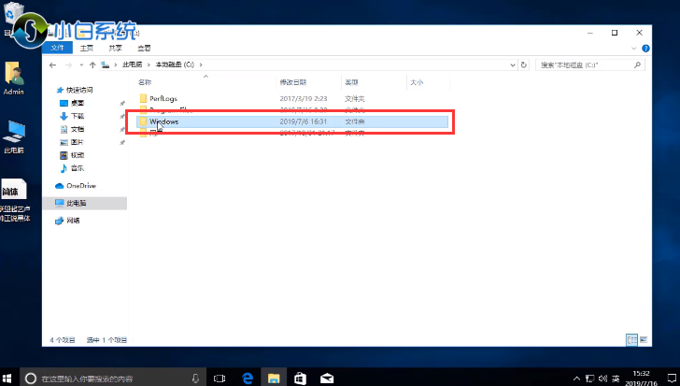Screen dimensions: 680x386
Task: Switch to the 共享 ribbon tab
Action: pos(115,48)
